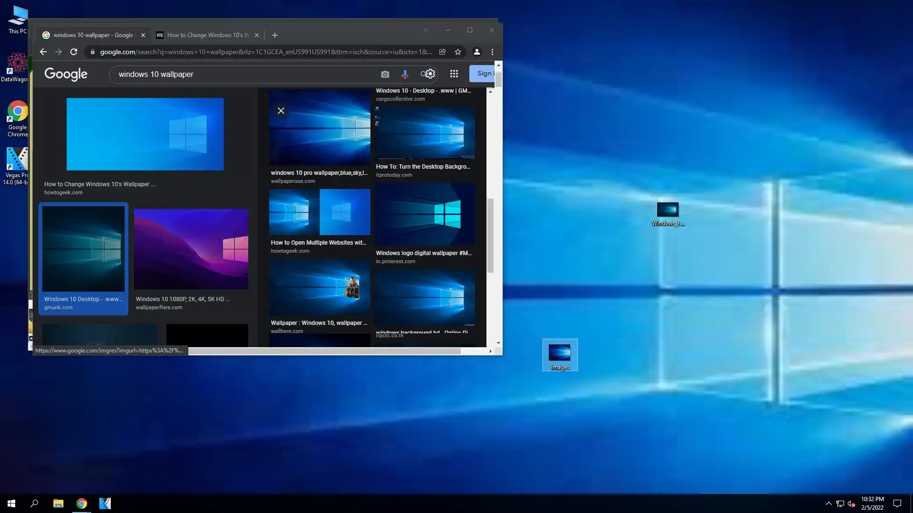Bookmark this page with the star icon
The width and height of the screenshot is (913, 513).
[457, 52]
